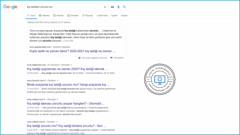Start voice search with microphone icon
The width and height of the screenshot is (240, 135).
coord(118,7)
